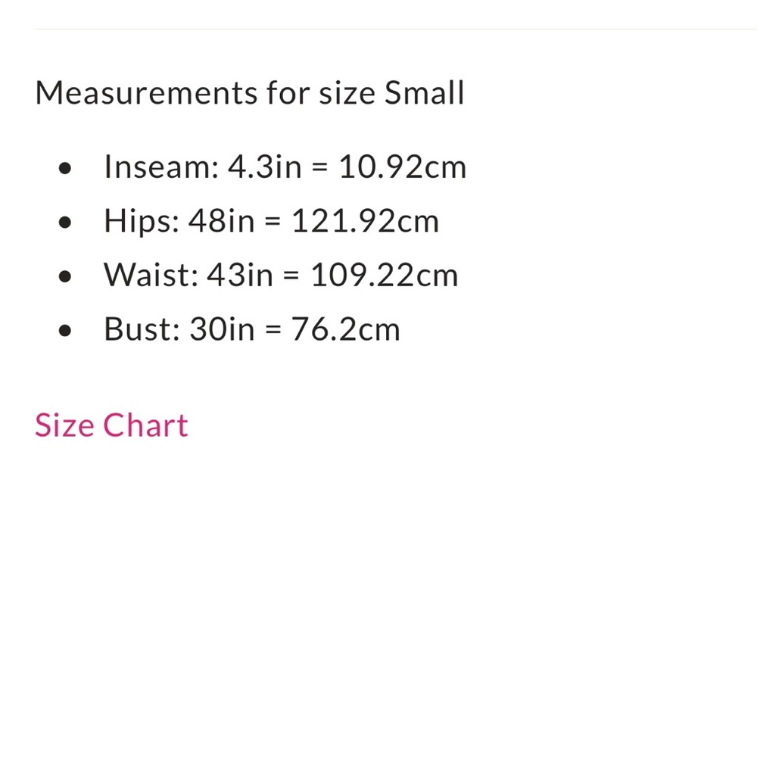The width and height of the screenshot is (757, 757).
Task: Click the bullet point beside Bust
Action: (x=64, y=331)
